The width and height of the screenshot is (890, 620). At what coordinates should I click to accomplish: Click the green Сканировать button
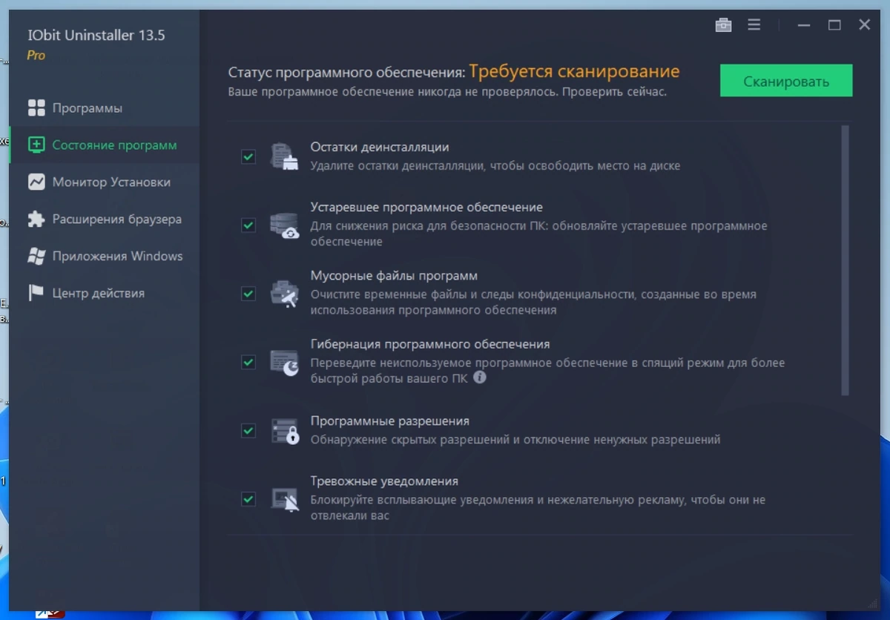tap(786, 81)
